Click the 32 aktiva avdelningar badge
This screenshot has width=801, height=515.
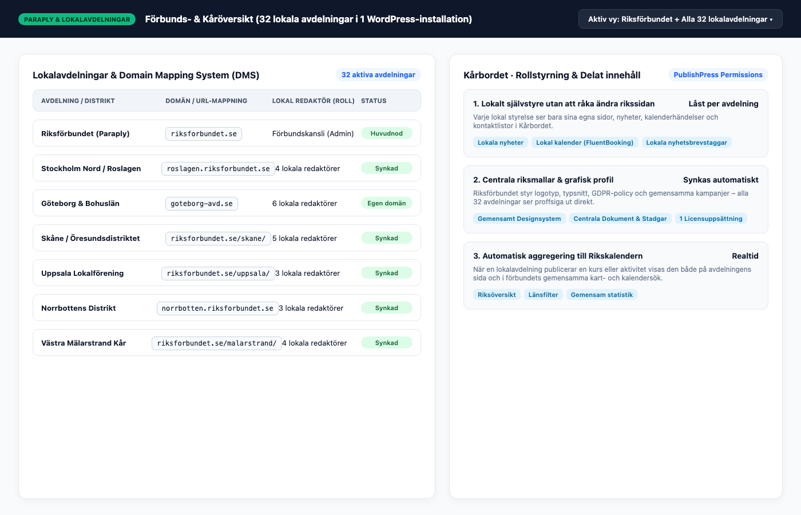(378, 75)
